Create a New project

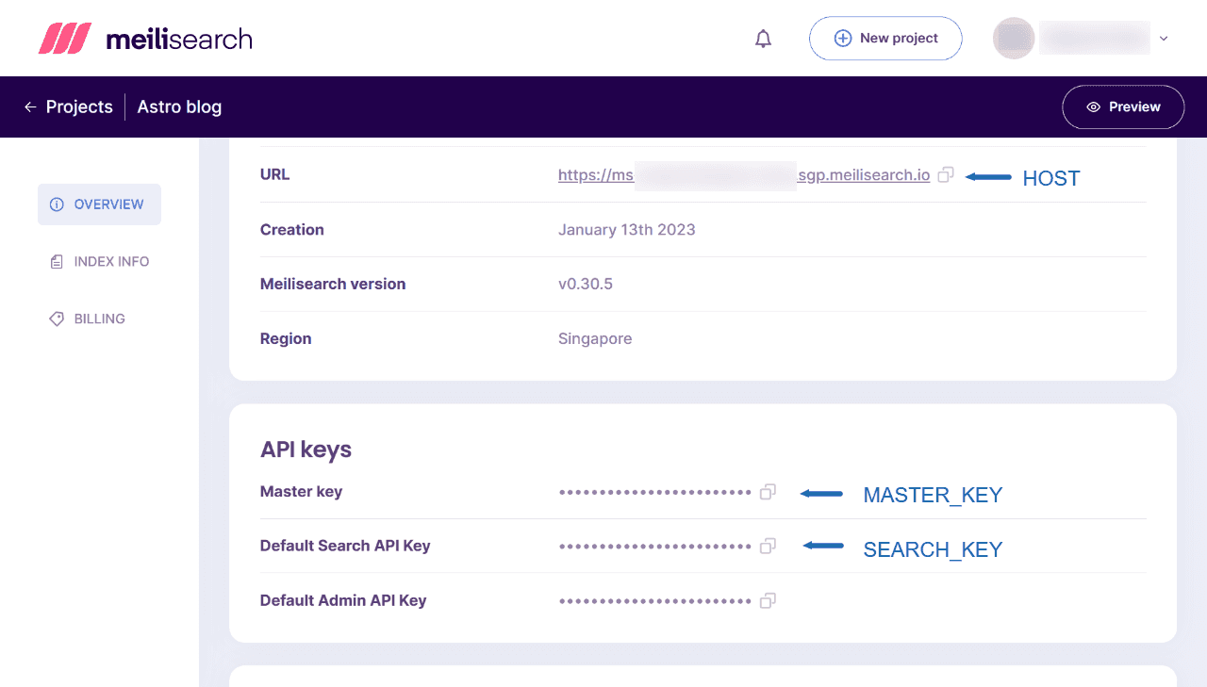(885, 38)
